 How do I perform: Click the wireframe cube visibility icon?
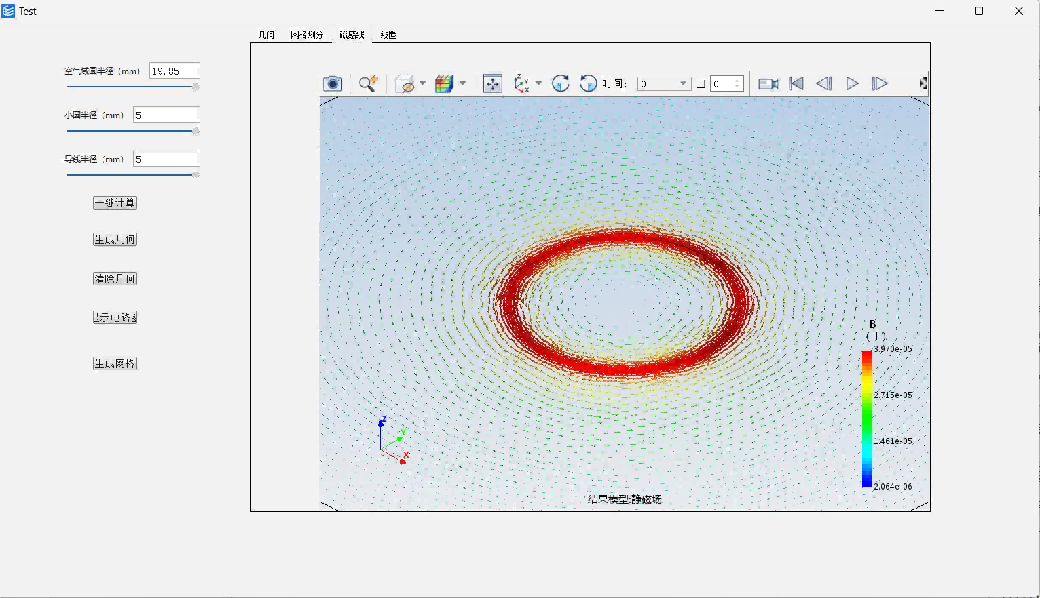click(405, 83)
